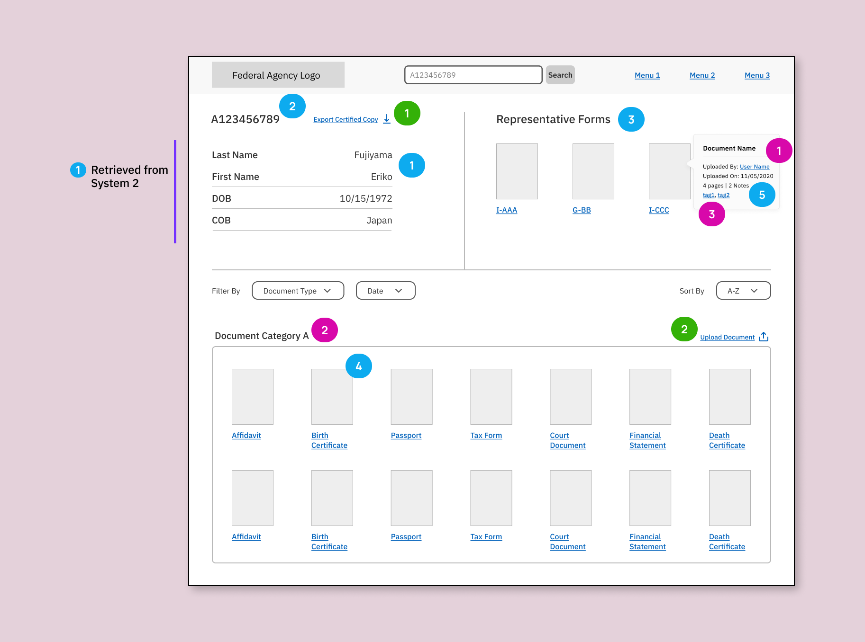Expand the Date filter dropdown

point(385,291)
